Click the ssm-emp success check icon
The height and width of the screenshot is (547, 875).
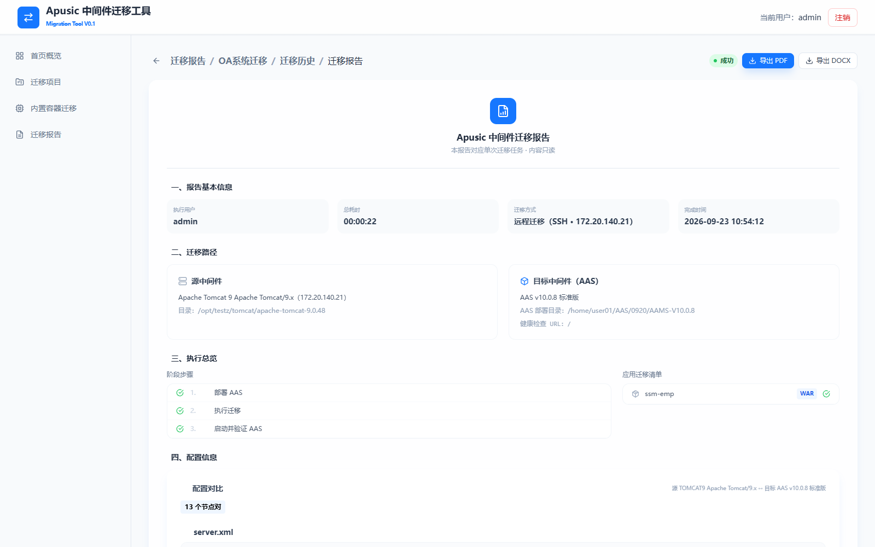click(826, 394)
